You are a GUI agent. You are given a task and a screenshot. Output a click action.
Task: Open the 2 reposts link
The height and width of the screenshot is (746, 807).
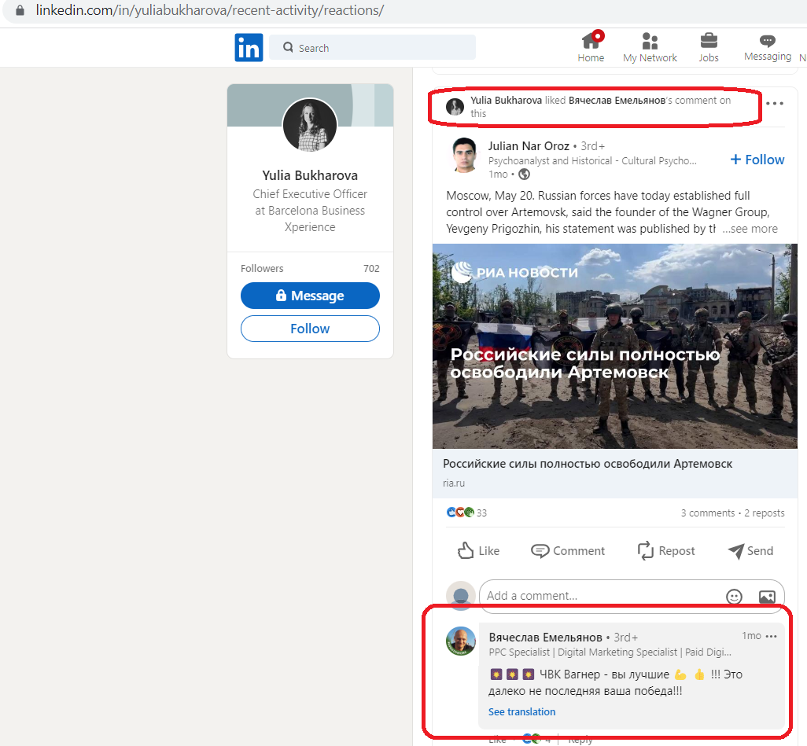(x=765, y=513)
